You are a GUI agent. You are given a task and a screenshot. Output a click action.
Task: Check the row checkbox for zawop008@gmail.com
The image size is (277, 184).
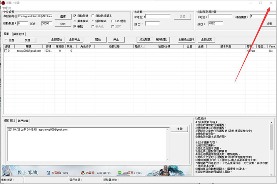tap(6, 51)
